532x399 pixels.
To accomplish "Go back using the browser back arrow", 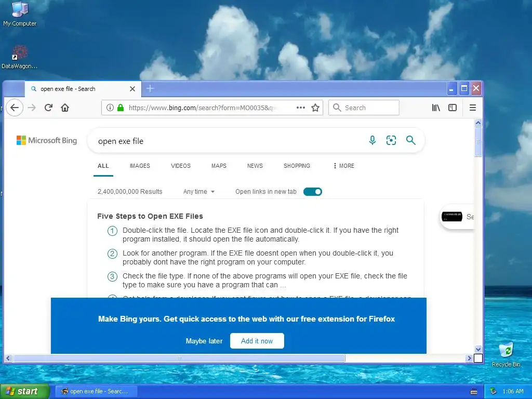I will [14, 108].
